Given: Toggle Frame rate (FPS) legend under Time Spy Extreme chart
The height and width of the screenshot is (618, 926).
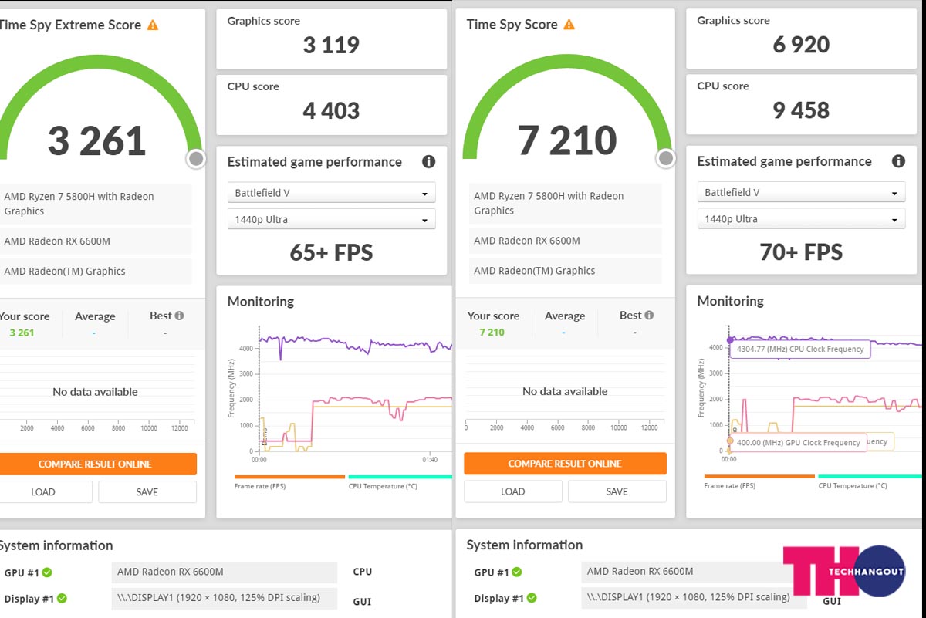Looking at the screenshot, I should [289, 483].
